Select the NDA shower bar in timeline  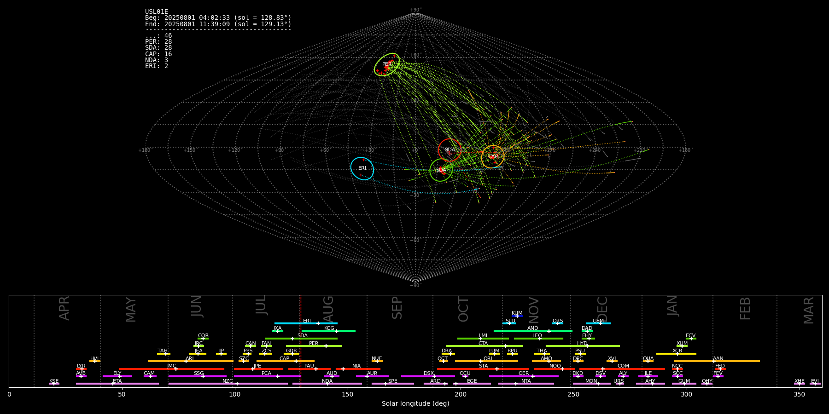point(327,384)
